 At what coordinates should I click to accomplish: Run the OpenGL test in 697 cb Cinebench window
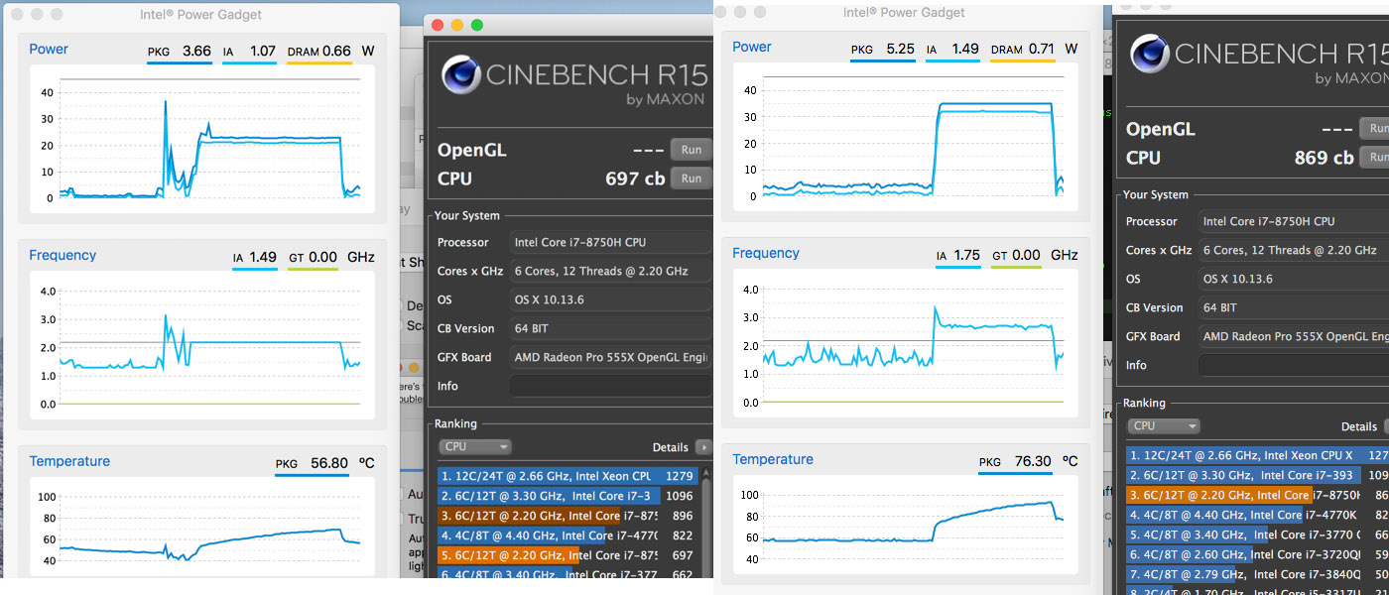point(692,150)
